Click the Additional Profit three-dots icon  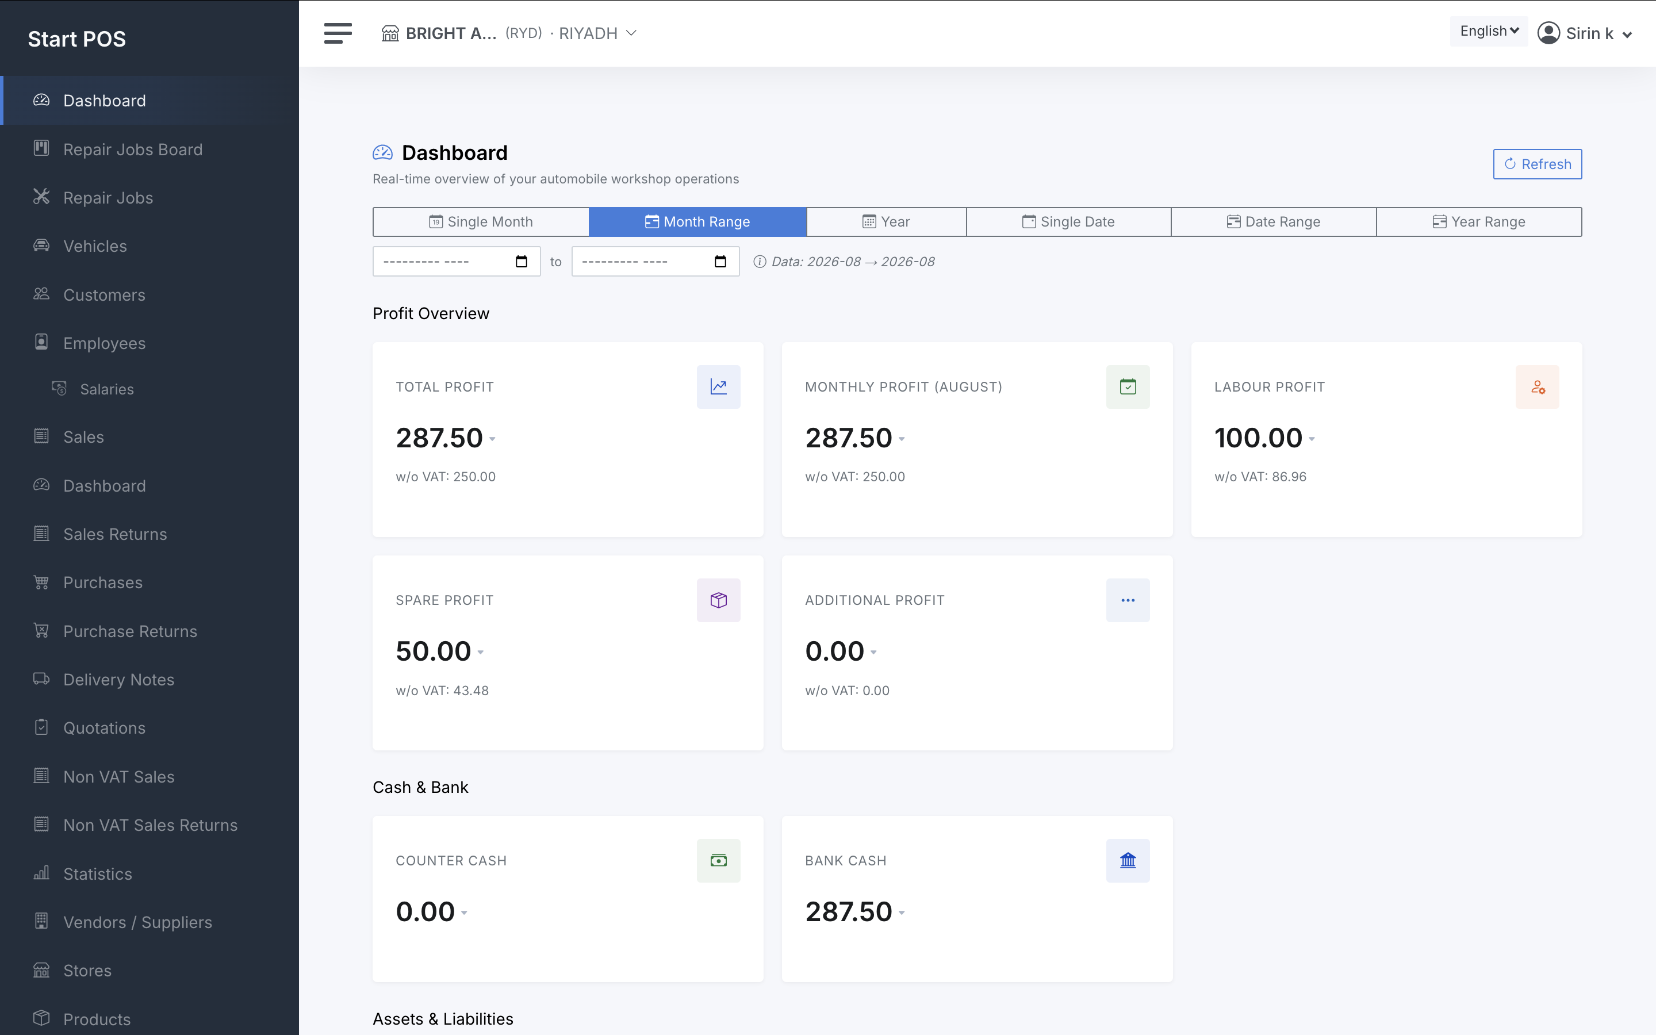(x=1128, y=600)
